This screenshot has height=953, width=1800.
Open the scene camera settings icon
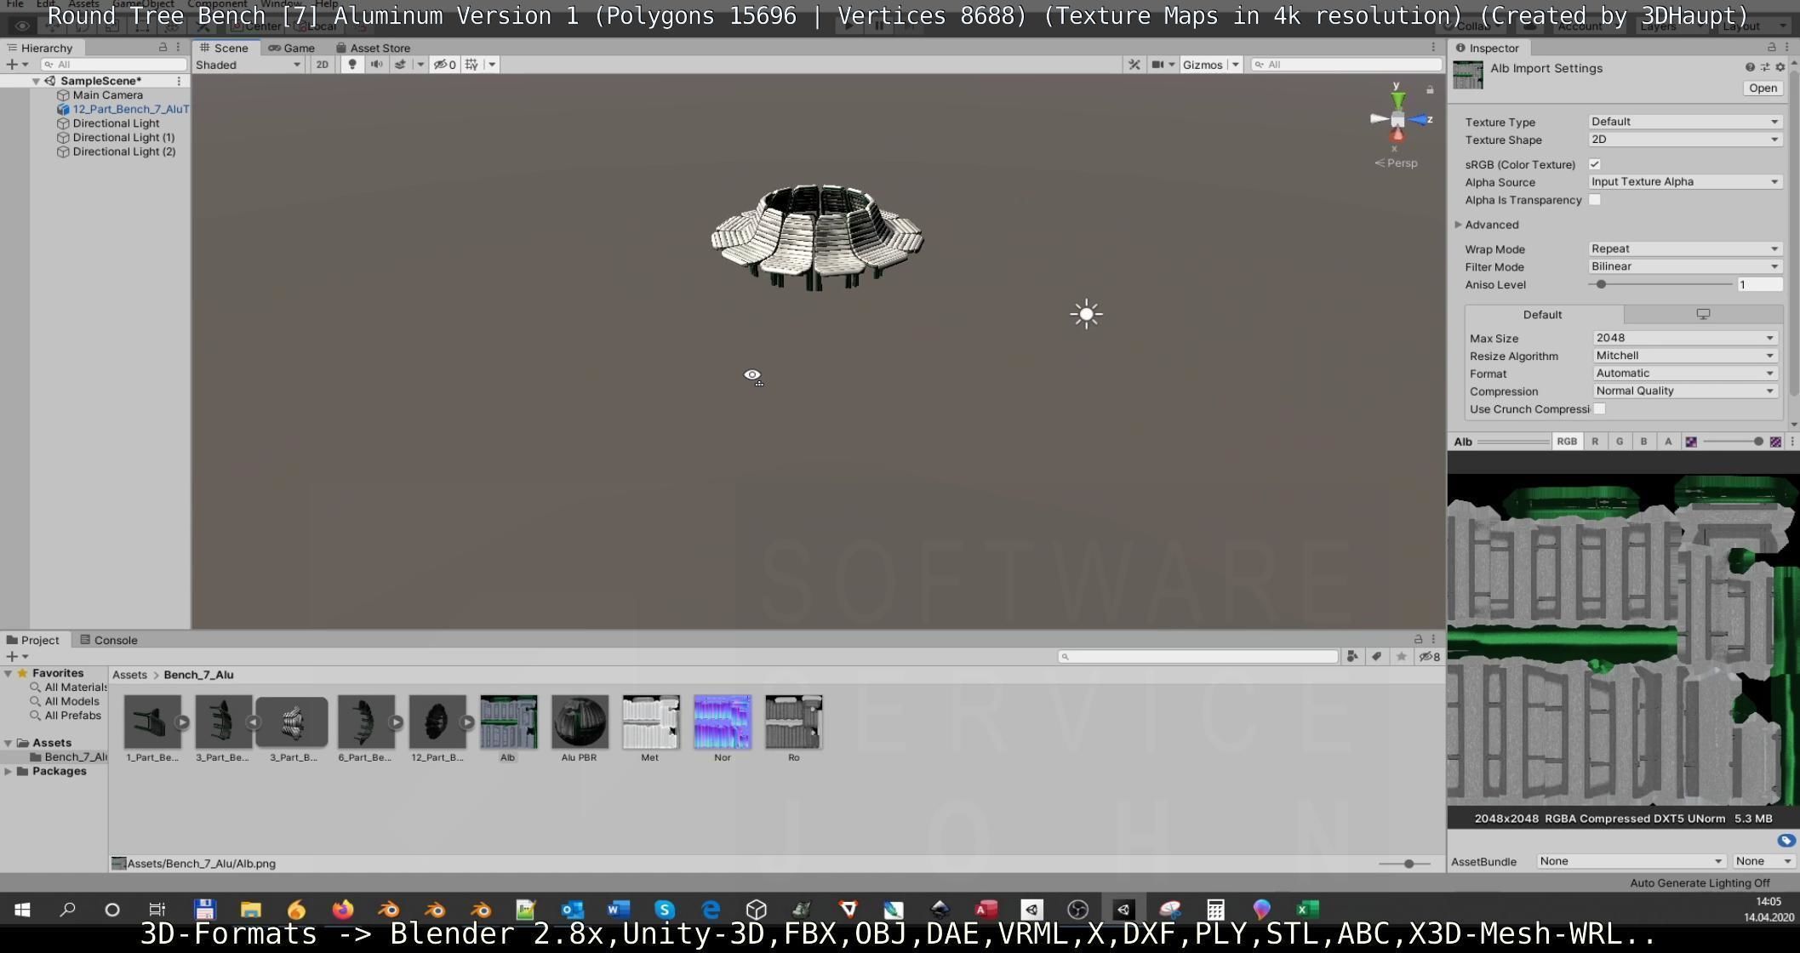1157,65
